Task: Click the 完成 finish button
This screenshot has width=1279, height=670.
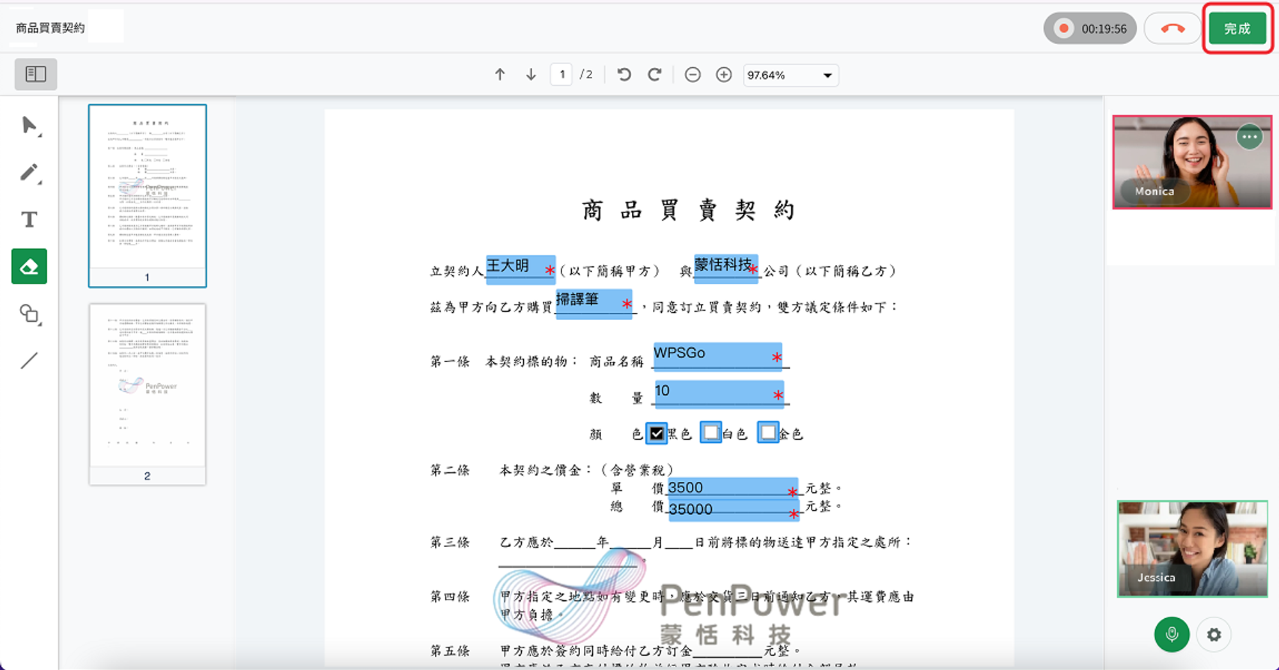Action: click(x=1237, y=29)
